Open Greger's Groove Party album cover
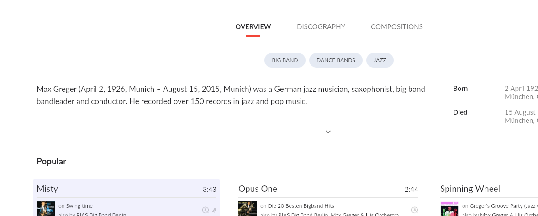The width and height of the screenshot is (538, 216). point(449,209)
